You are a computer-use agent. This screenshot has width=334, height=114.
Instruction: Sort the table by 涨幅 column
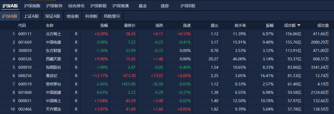(104, 26)
